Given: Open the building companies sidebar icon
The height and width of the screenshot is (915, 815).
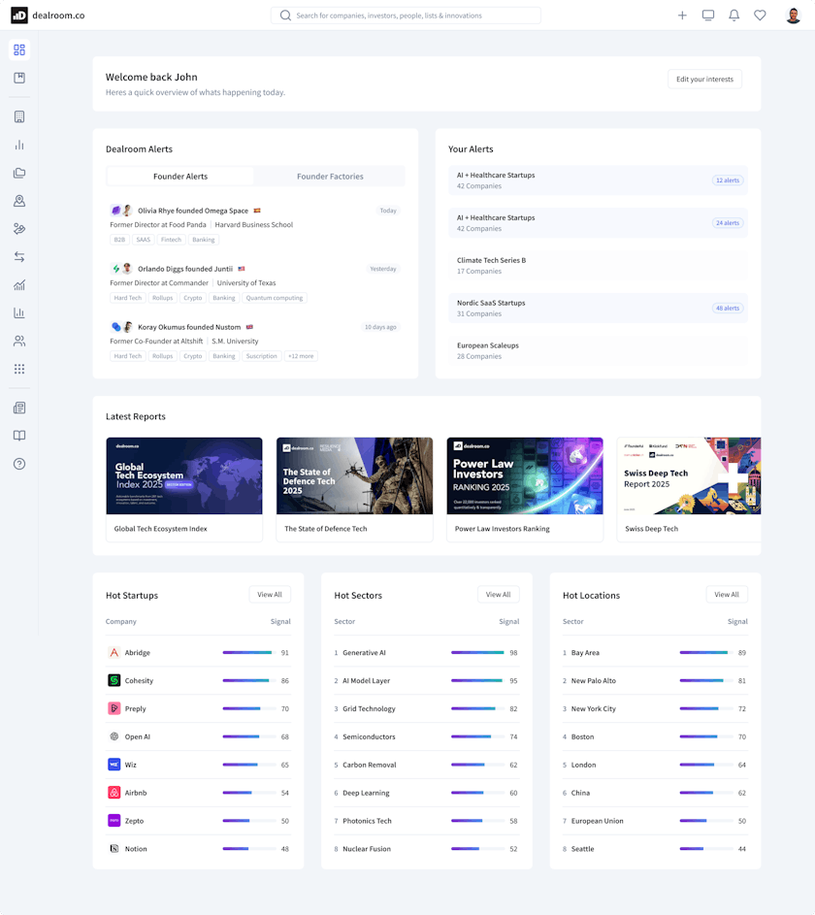Looking at the screenshot, I should [19, 116].
